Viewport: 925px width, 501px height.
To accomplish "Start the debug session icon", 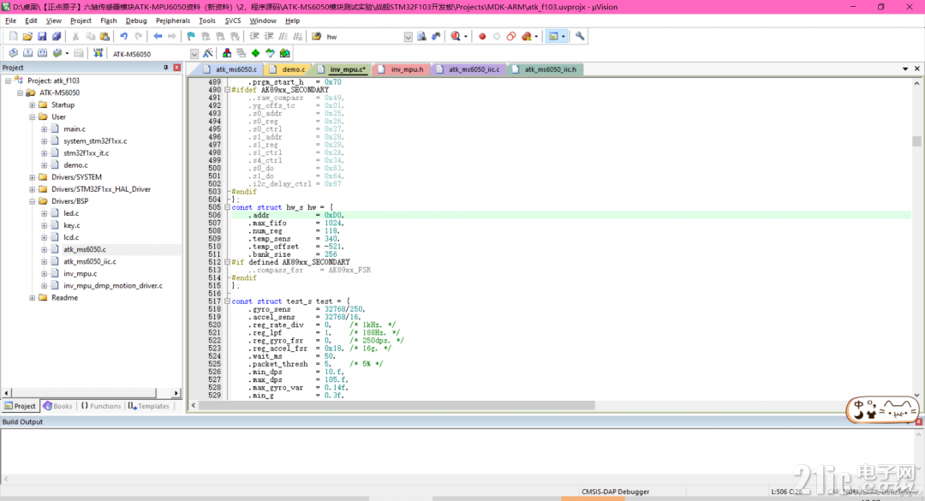I will (x=456, y=37).
